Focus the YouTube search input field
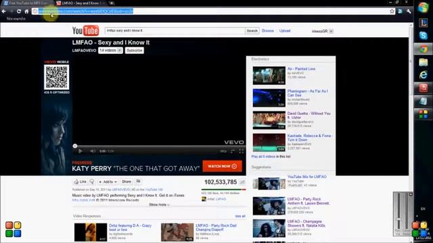Viewport: 433px width, 243px height. 175,30
